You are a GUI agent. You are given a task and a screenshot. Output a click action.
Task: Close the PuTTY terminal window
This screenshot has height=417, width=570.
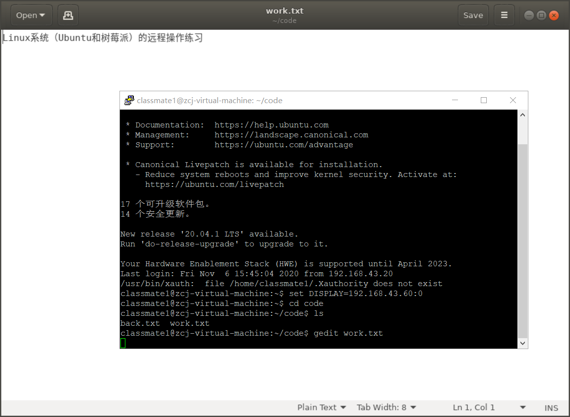513,100
